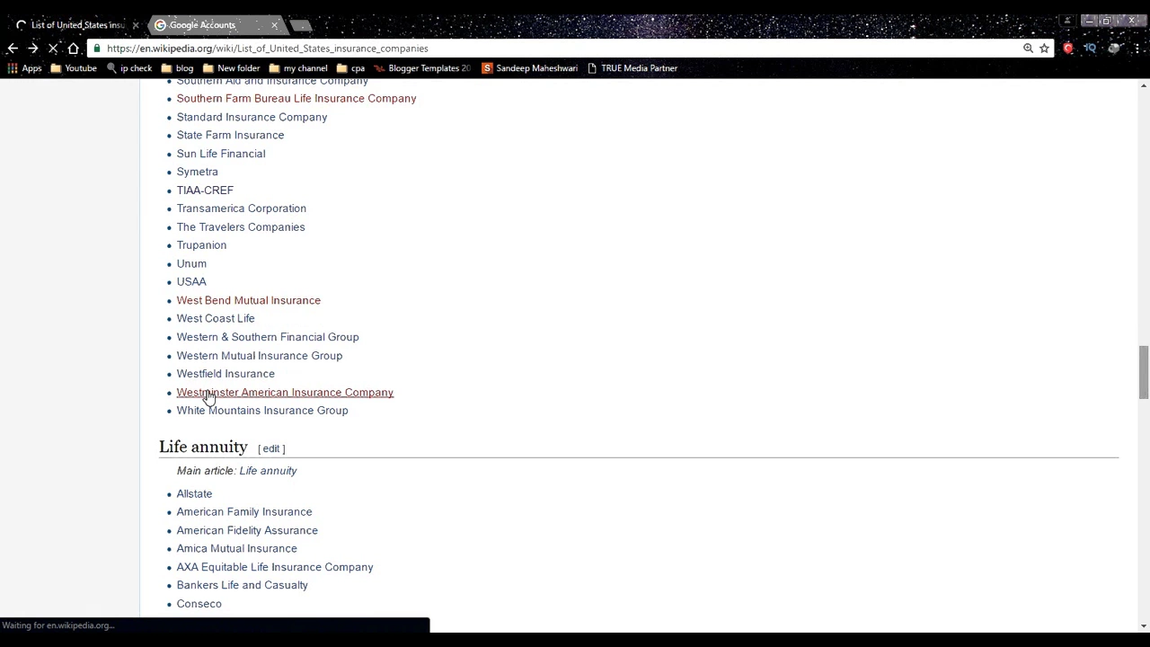
Task: Open the blog bookmark folder
Action: click(177, 68)
